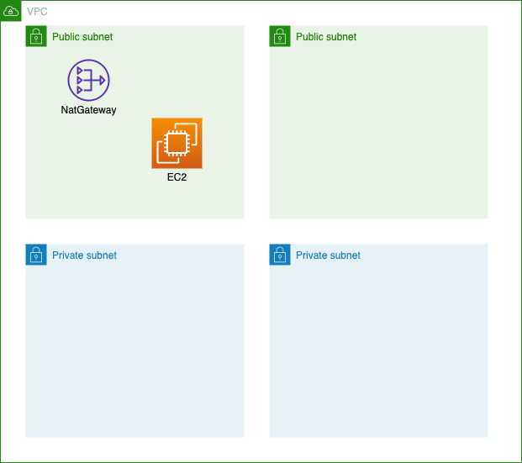Click white VPC area between public and private subnets
This screenshot has width=522, height=463.
point(256,231)
